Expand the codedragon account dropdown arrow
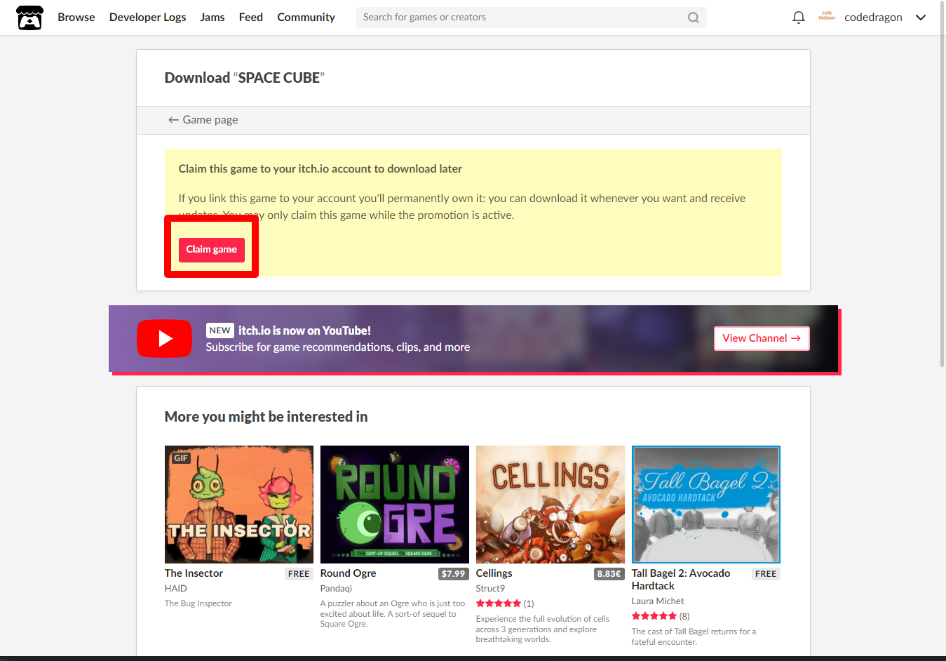946x661 pixels. click(x=920, y=18)
